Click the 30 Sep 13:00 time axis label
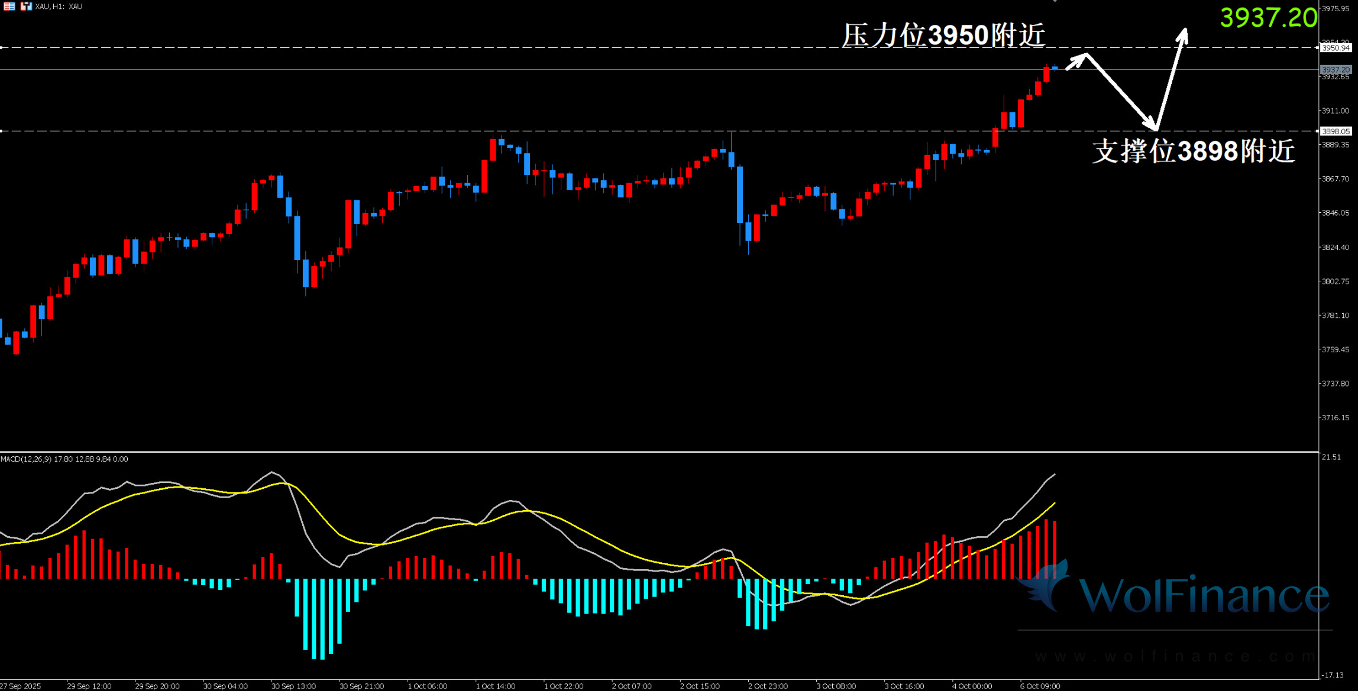 pyautogui.click(x=293, y=686)
